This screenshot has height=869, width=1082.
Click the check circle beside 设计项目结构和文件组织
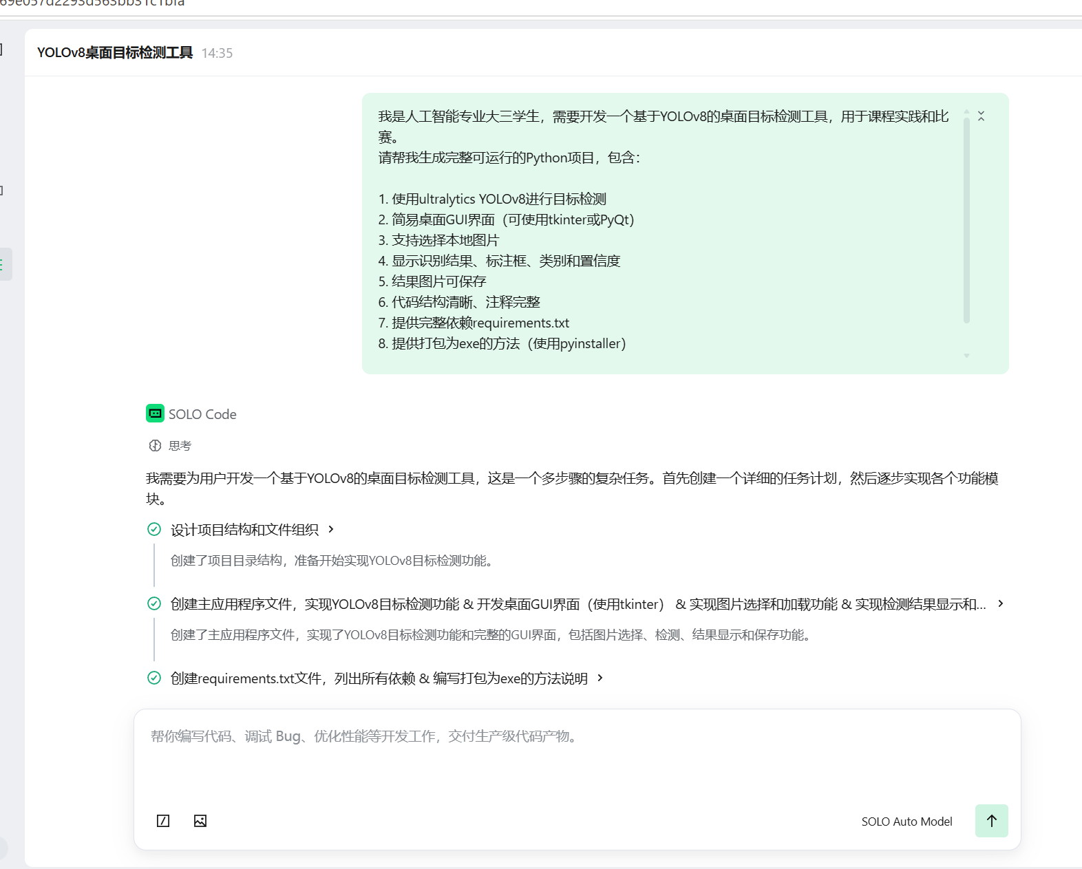point(154,529)
